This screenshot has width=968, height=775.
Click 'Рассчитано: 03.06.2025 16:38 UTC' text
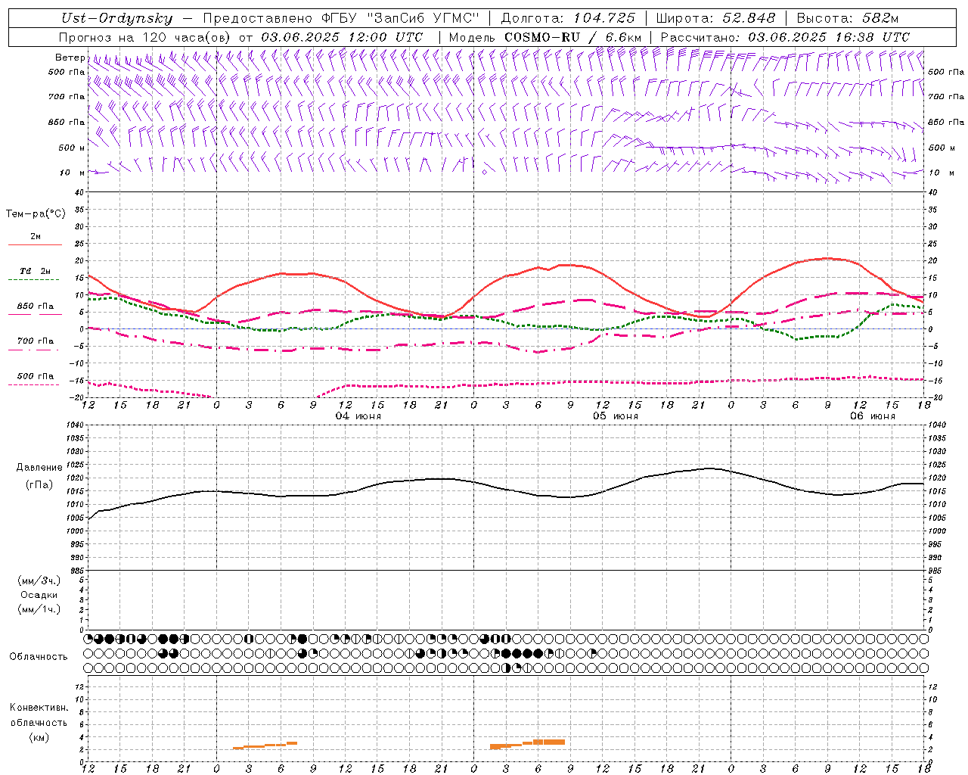pos(785,37)
